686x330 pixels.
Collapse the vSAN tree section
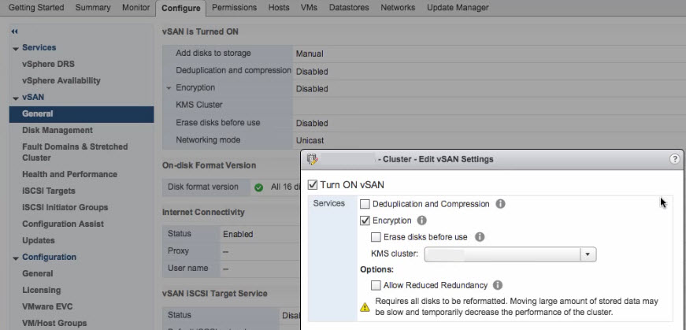16,98
